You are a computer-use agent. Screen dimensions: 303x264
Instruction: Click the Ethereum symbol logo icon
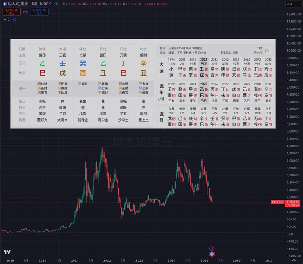click(5, 4)
